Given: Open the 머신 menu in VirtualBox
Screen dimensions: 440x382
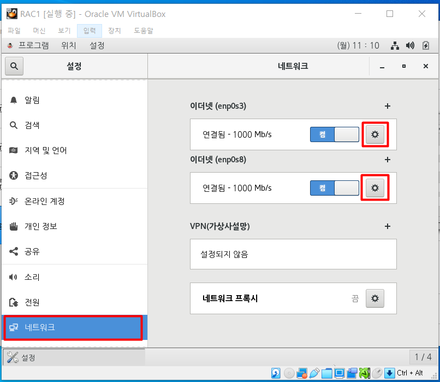Looking at the screenshot, I should click(x=39, y=31).
